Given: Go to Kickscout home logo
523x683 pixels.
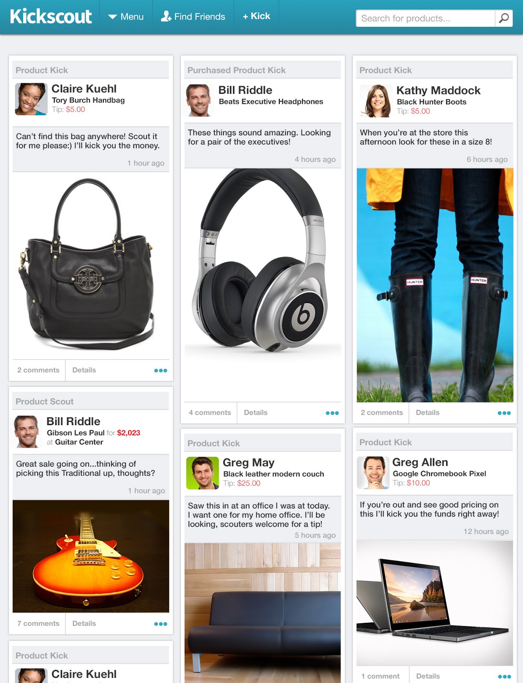Looking at the screenshot, I should 51,17.
